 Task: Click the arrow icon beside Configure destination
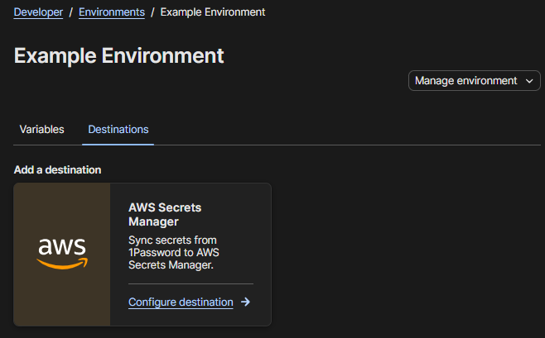pos(245,302)
